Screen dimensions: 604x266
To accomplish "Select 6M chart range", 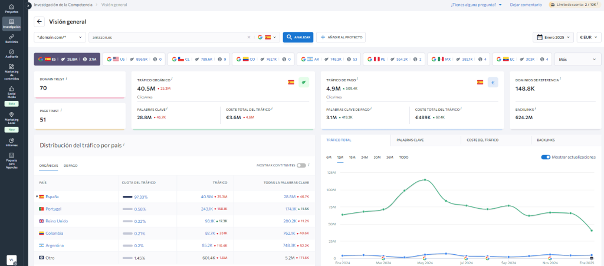I will coord(329,157).
